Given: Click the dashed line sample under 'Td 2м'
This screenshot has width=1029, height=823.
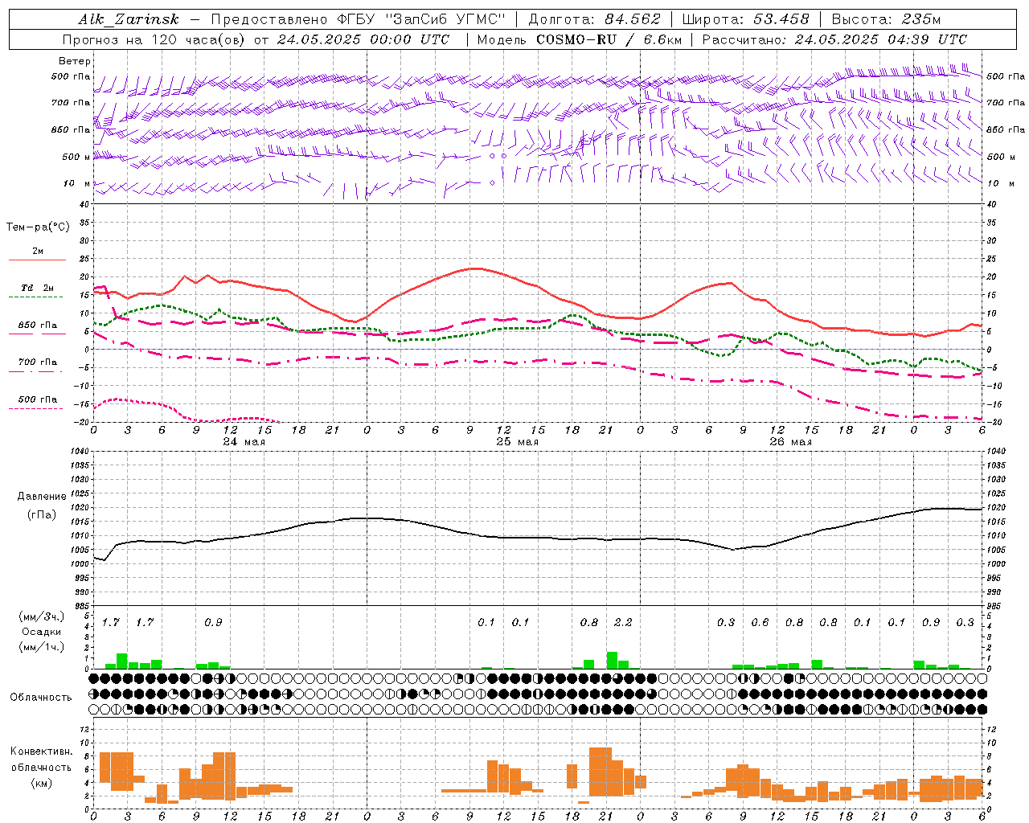Looking at the screenshot, I should point(35,297).
